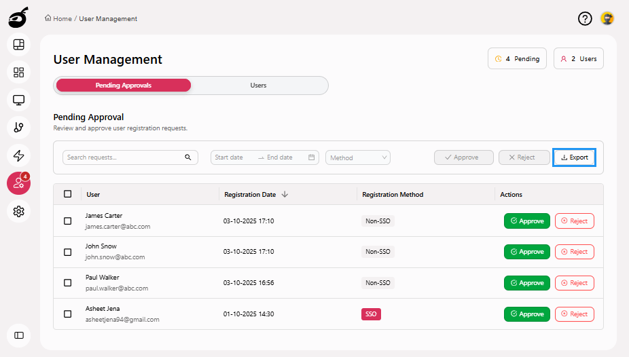This screenshot has height=357, width=629.
Task: Click the bulk Approve toolbar button
Action: click(464, 157)
